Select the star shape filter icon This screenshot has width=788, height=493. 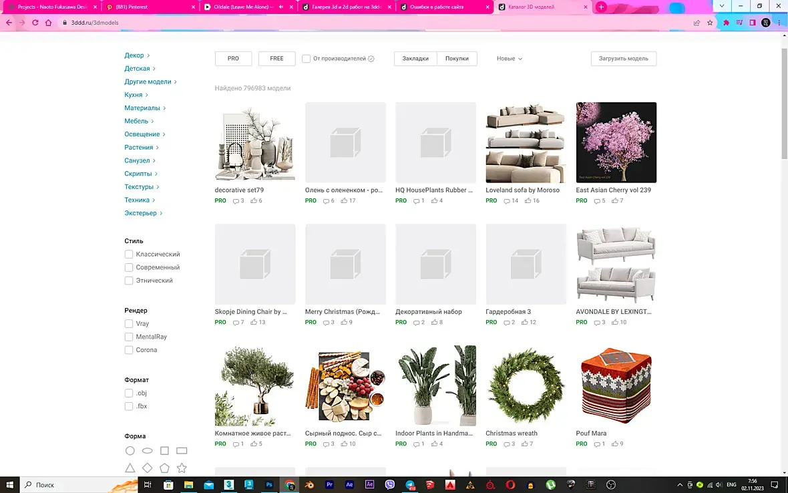pyautogui.click(x=182, y=468)
